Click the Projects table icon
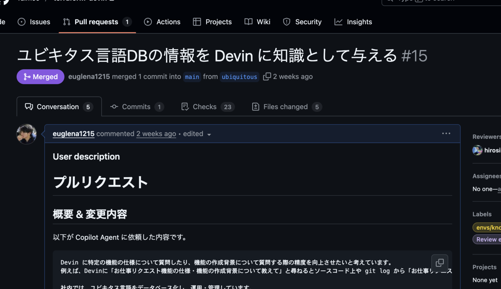Viewport: 501px width, 289px height. tap(197, 22)
